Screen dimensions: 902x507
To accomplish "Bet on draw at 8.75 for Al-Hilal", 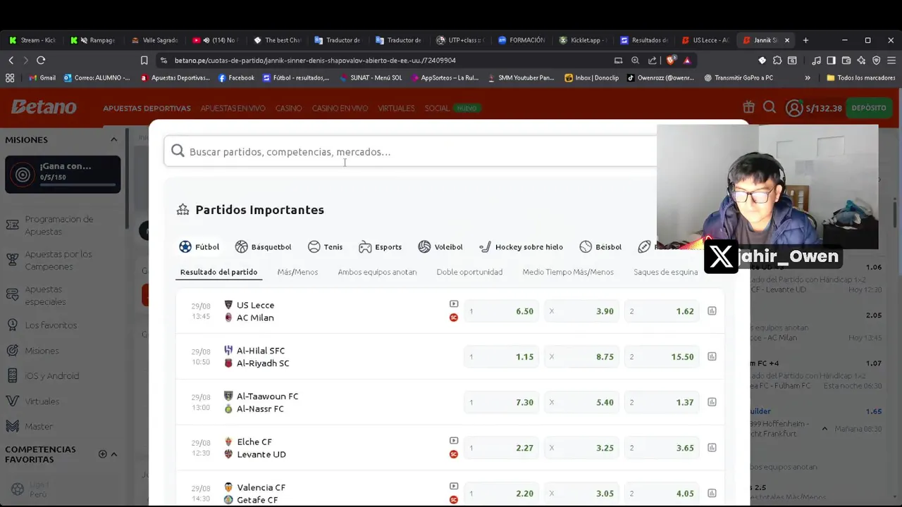I will click(582, 357).
